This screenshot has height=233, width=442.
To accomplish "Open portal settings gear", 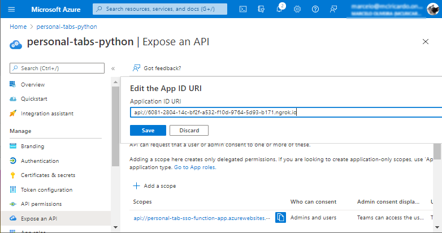I will pyautogui.click(x=297, y=9).
